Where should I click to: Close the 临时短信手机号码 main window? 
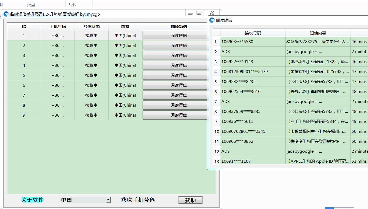click(212, 13)
